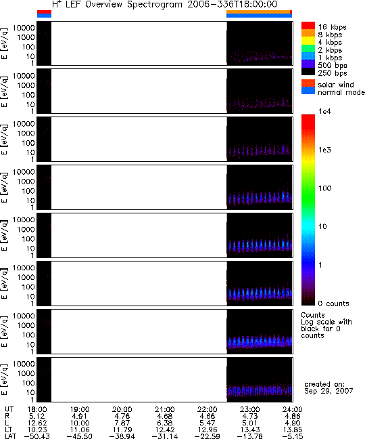Click the LT value 11.79

coord(122,430)
